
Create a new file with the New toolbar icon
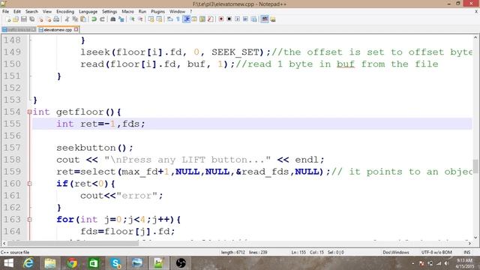click(x=8, y=19)
